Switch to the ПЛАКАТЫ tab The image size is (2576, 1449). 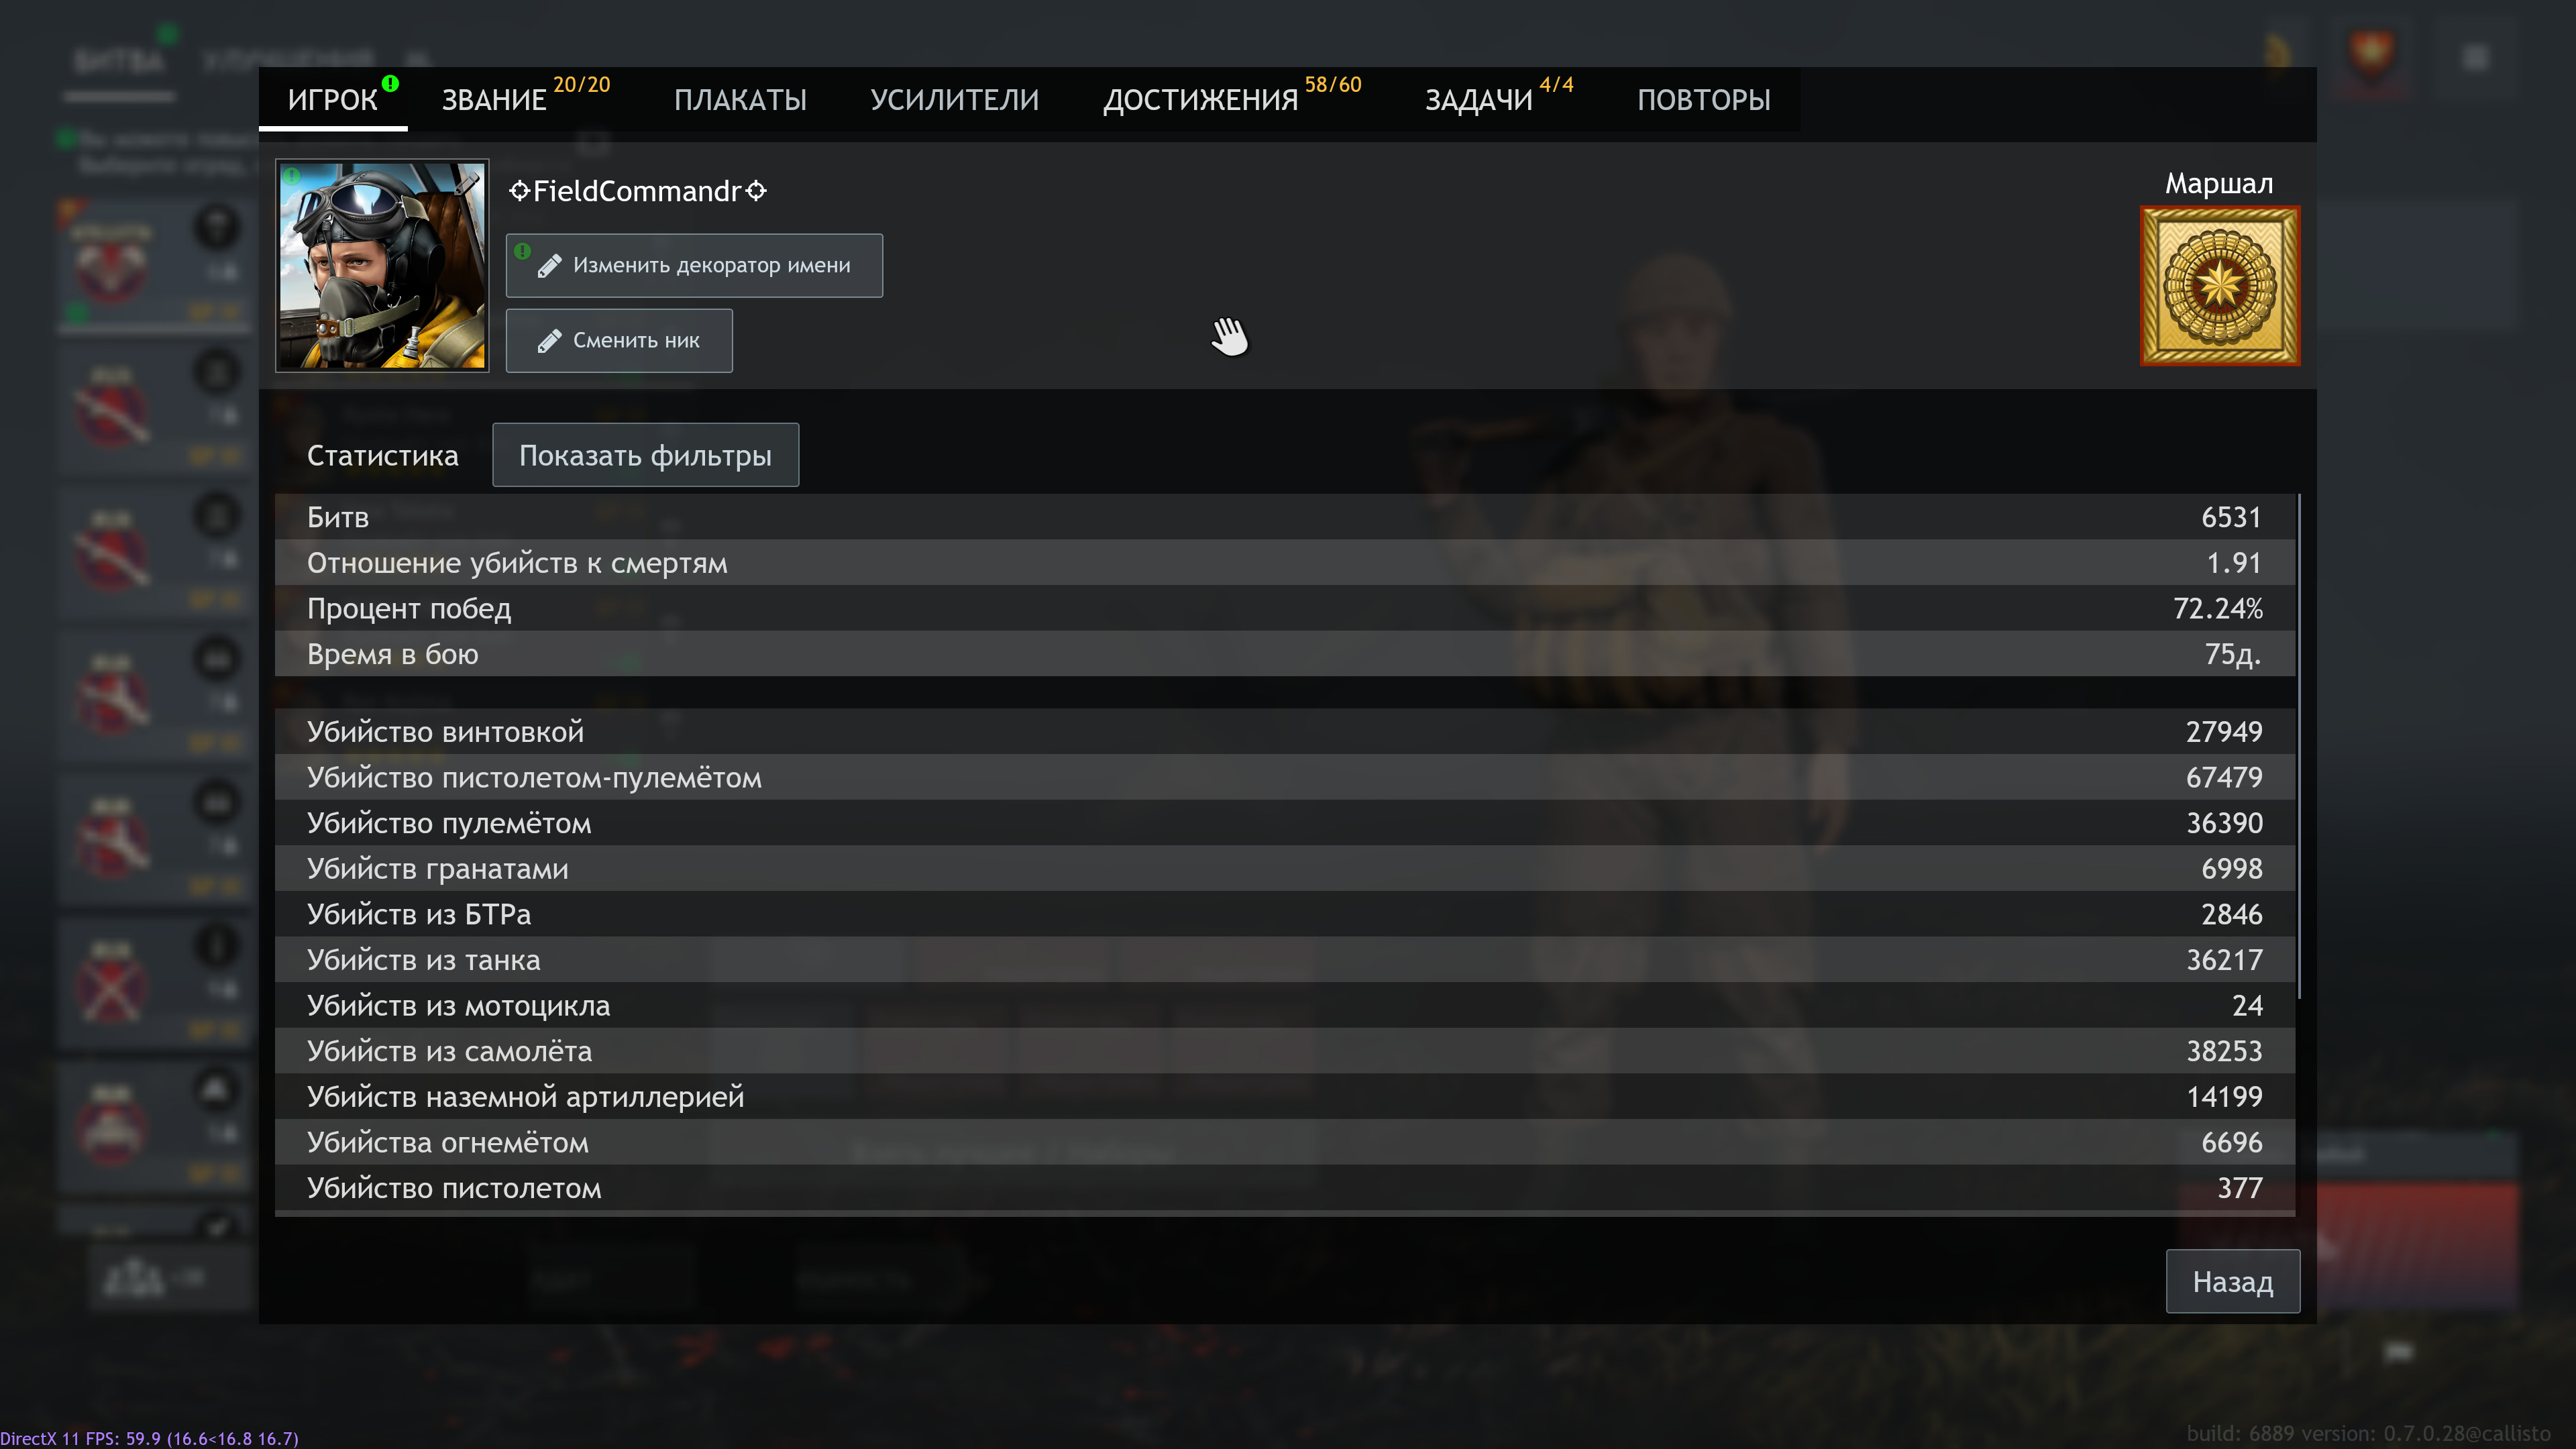740,99
